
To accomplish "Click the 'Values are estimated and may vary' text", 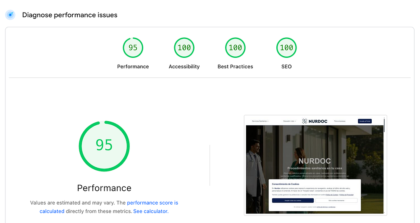I will click(x=72, y=203).
